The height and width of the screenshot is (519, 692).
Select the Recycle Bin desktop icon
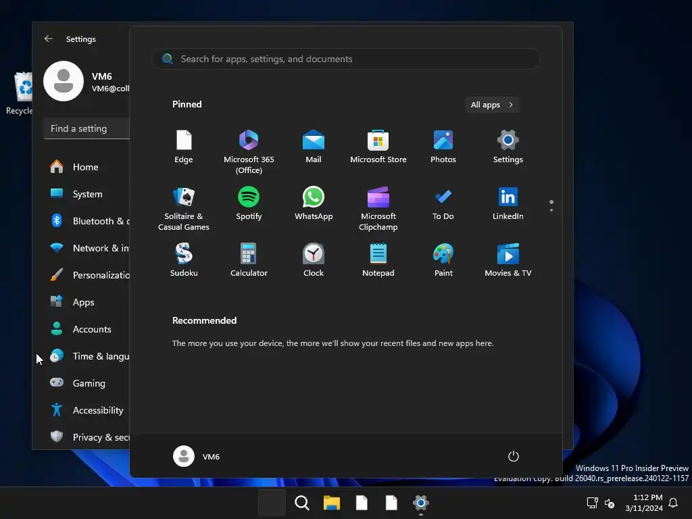(20, 93)
